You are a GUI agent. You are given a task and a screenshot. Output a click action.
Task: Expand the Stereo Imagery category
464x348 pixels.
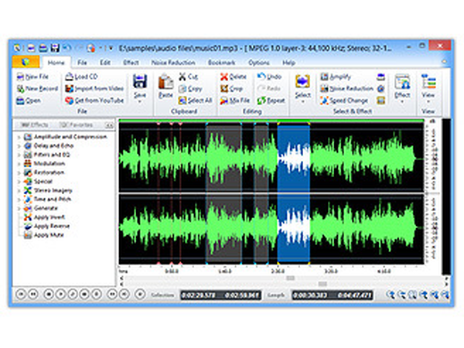(19, 190)
